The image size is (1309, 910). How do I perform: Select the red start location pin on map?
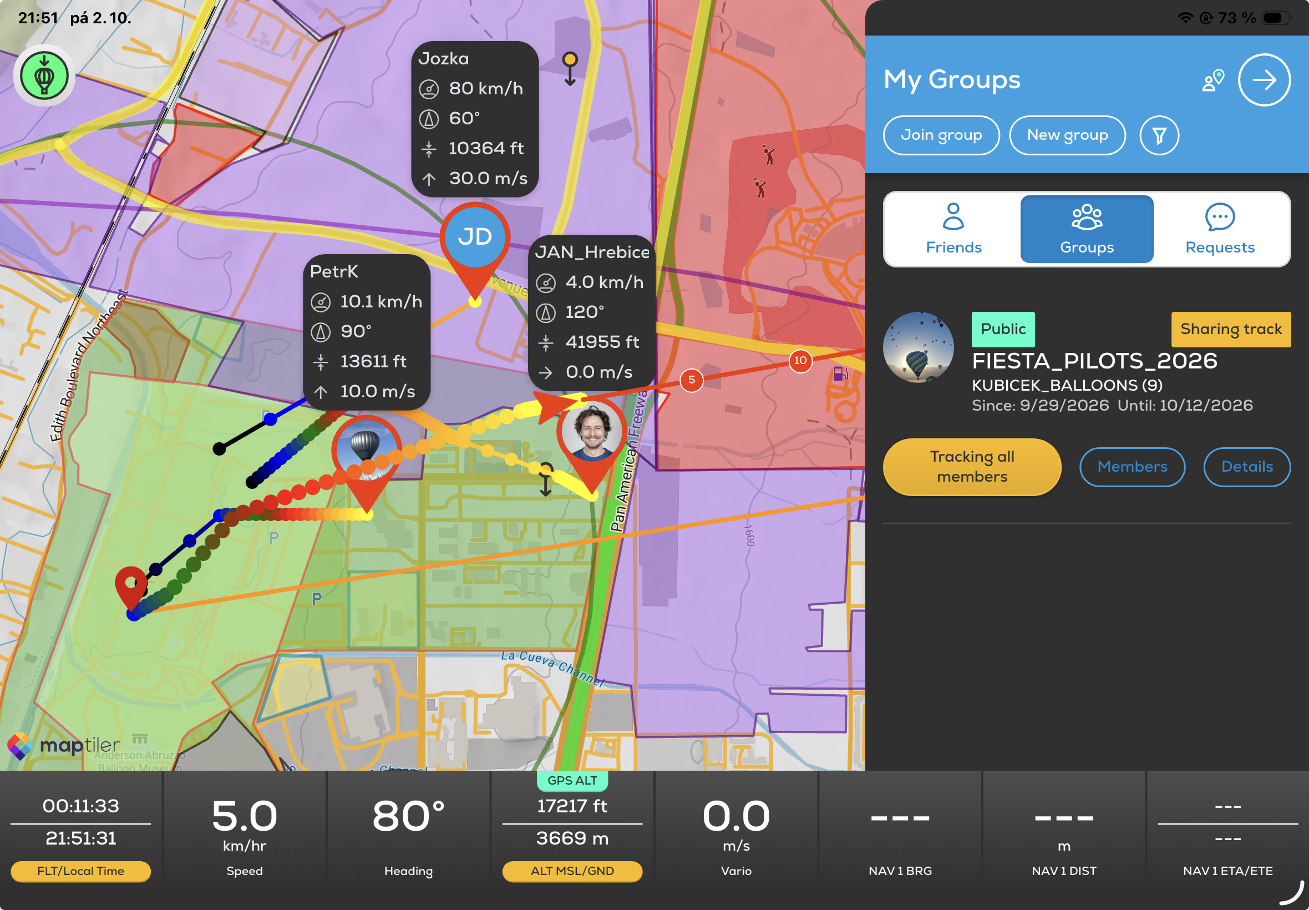click(131, 587)
